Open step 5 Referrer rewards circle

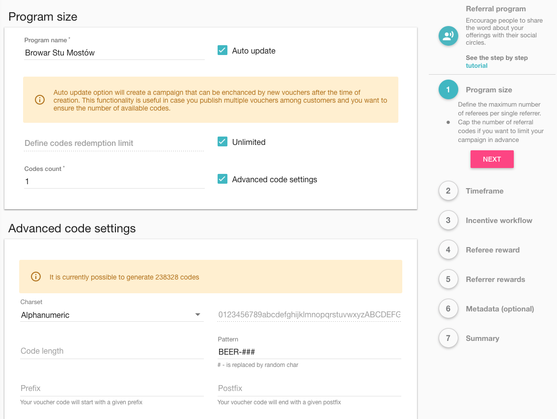click(x=448, y=279)
